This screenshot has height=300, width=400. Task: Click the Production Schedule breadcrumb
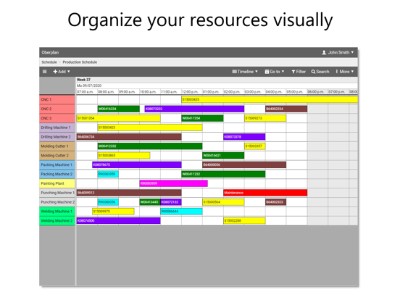point(80,62)
